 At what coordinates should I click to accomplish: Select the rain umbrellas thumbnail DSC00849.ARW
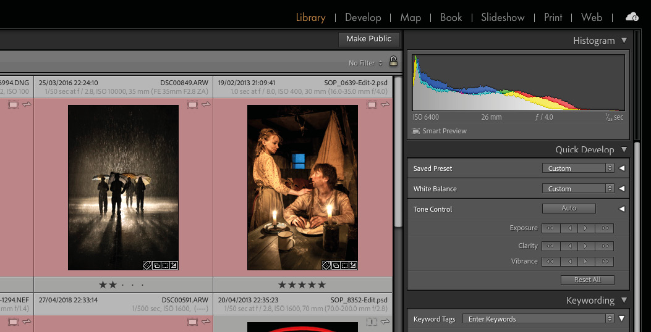point(123,188)
